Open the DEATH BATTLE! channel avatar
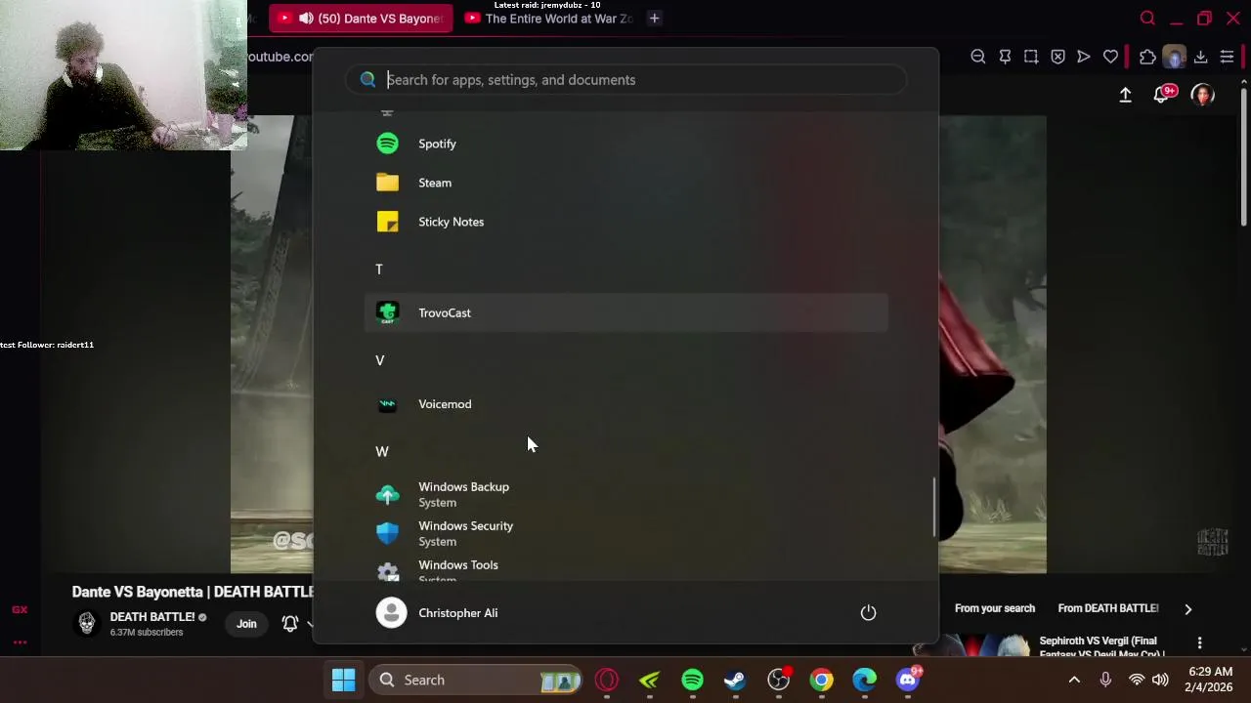Screen dimensions: 1251x703 [x=87, y=623]
